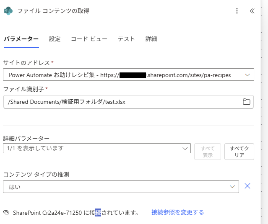
Task: Remove コンテンツ タイプの推測 parameter with X
Action: tap(247, 186)
